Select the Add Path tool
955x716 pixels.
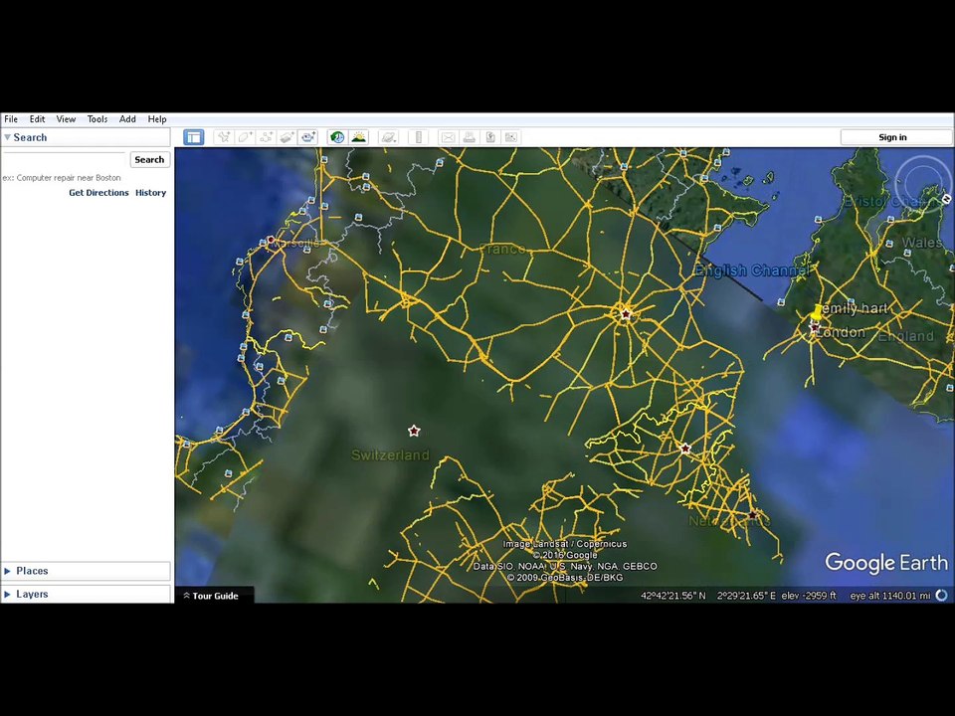[267, 137]
